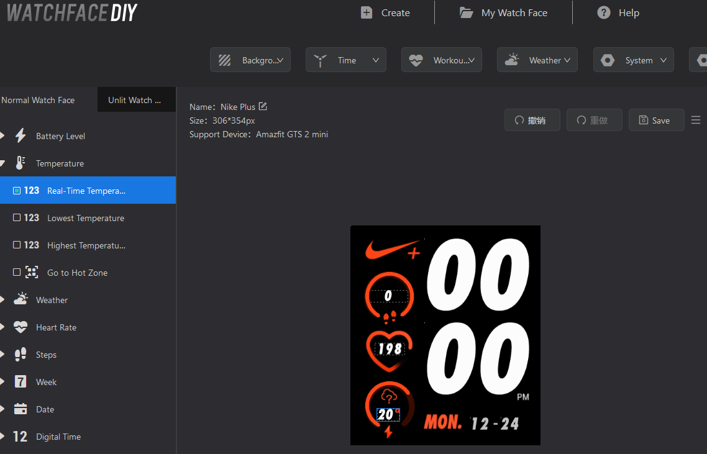Open My Watch Face folder icon
Screen dimensions: 707x454
coord(466,12)
